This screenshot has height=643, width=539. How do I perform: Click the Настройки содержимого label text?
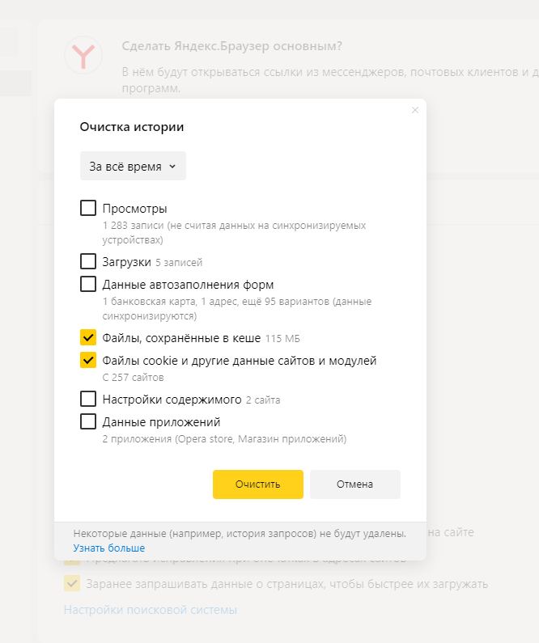(172, 400)
